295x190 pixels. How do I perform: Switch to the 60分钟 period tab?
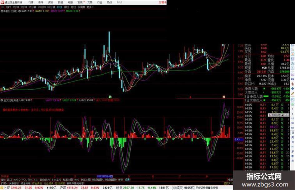[51, 7]
